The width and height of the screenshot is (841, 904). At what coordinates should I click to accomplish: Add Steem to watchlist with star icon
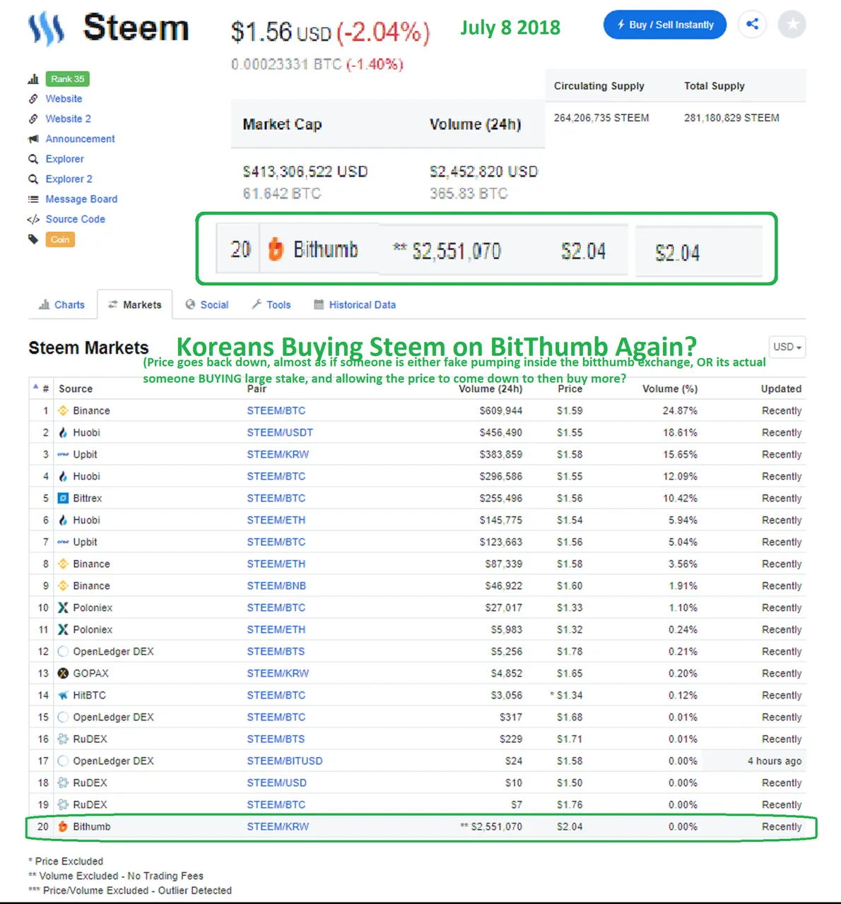tap(792, 24)
